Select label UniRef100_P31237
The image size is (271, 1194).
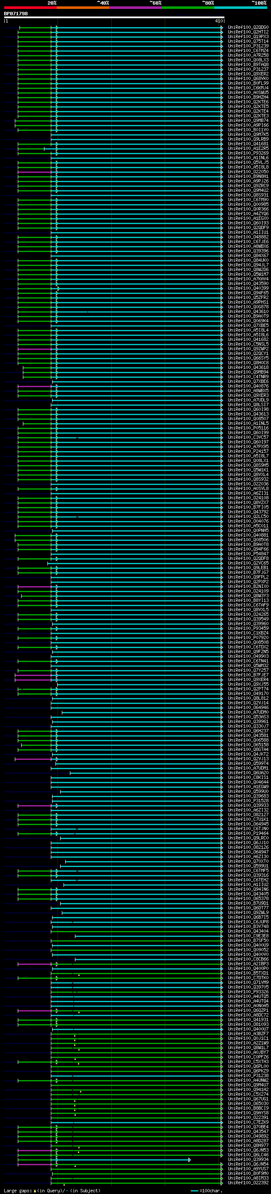(248, 69)
